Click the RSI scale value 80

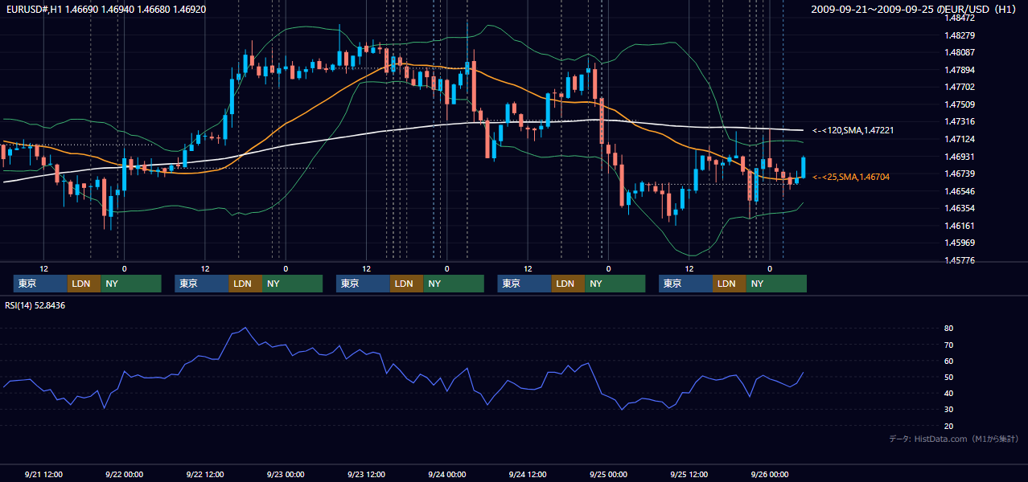pos(948,329)
